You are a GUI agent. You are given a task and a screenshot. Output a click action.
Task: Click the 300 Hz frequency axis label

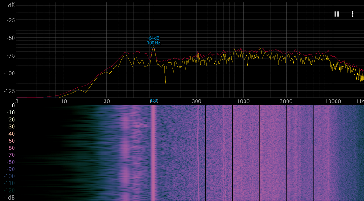click(196, 101)
